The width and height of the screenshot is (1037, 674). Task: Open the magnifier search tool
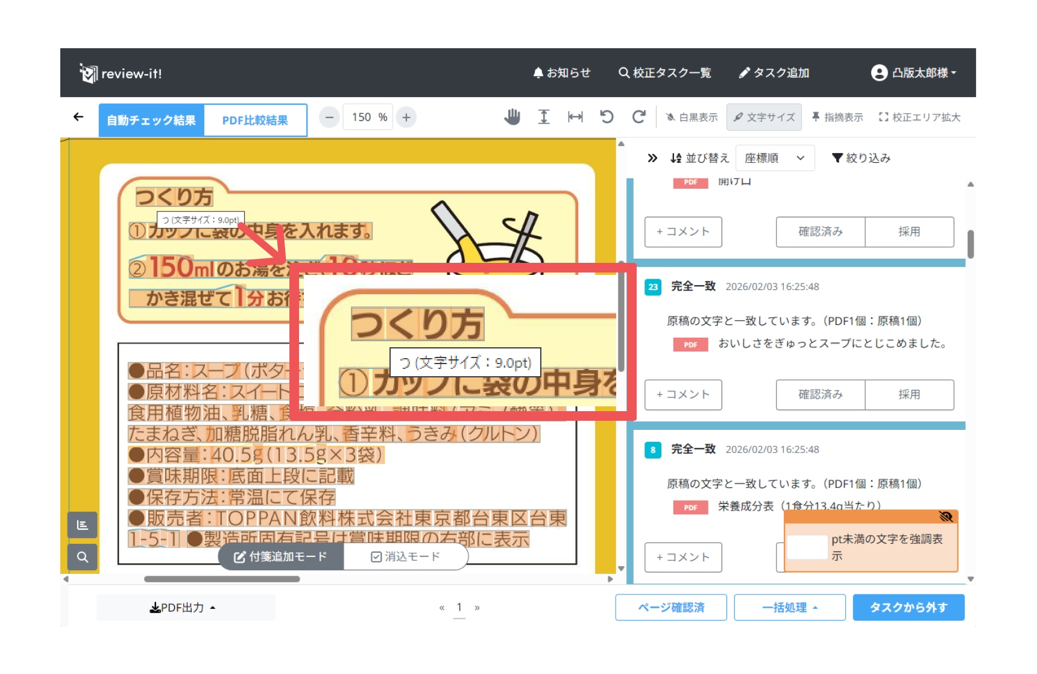pos(83,557)
